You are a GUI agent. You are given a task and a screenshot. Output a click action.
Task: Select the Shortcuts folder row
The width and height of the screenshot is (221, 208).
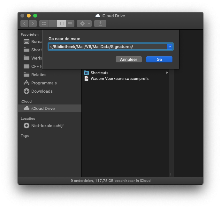click(126, 73)
